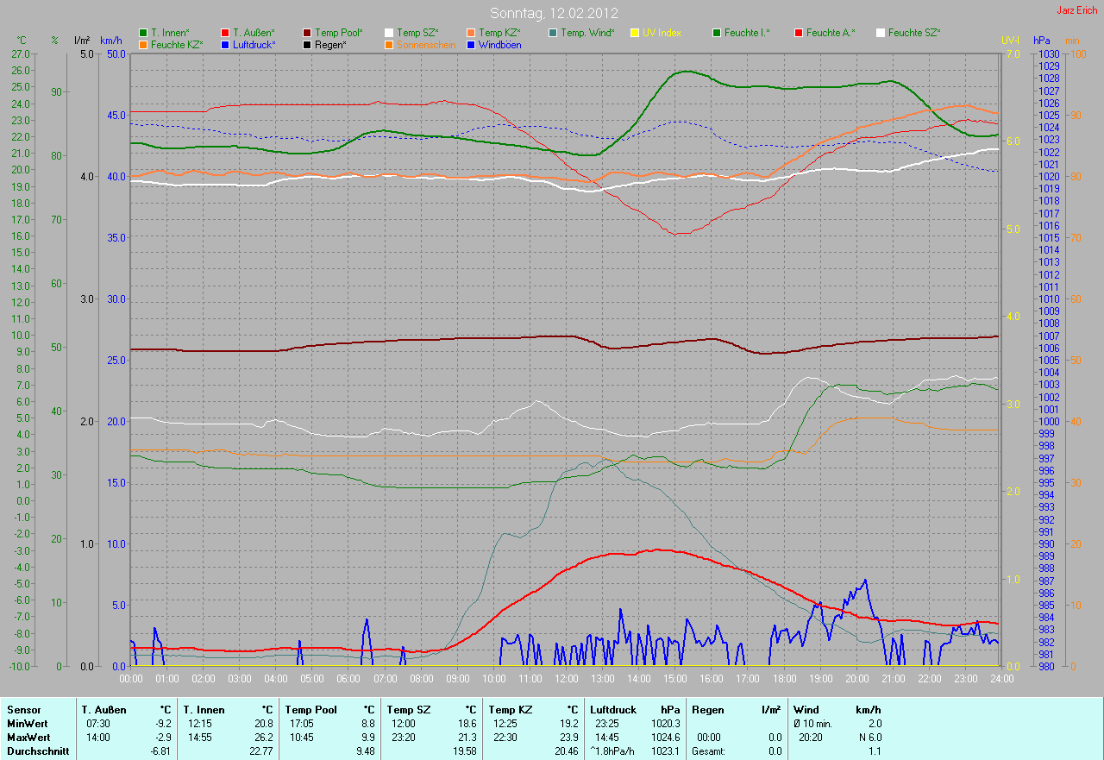Click the chart title Sonntag, 12.02.2012
The image size is (1104, 760).
tap(552, 13)
